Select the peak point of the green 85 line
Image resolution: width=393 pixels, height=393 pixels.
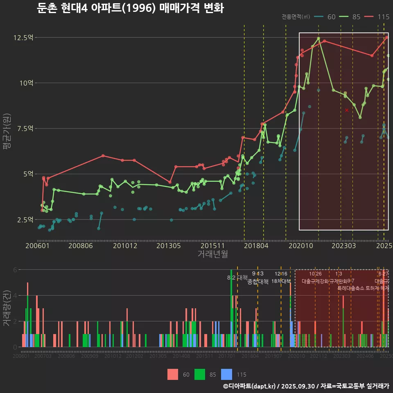click(318, 38)
